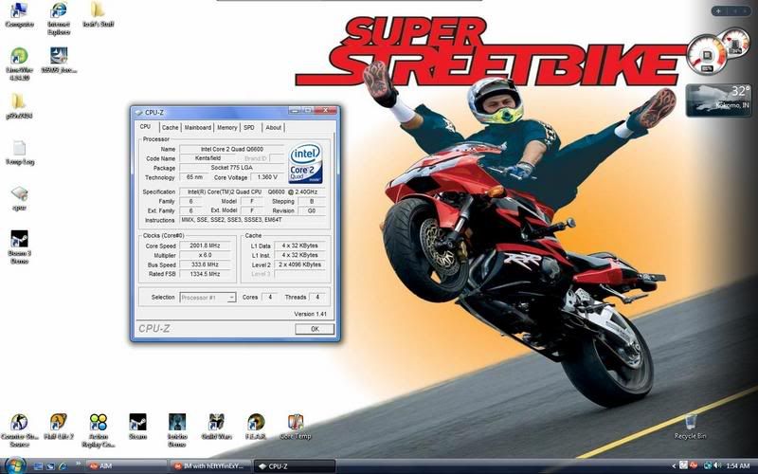Open the Guild Wars desktop icon

click(216, 424)
